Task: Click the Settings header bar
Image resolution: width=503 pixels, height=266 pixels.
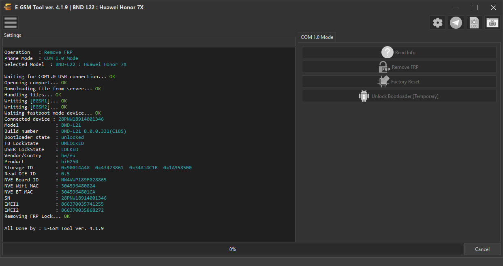Action: click(149, 42)
